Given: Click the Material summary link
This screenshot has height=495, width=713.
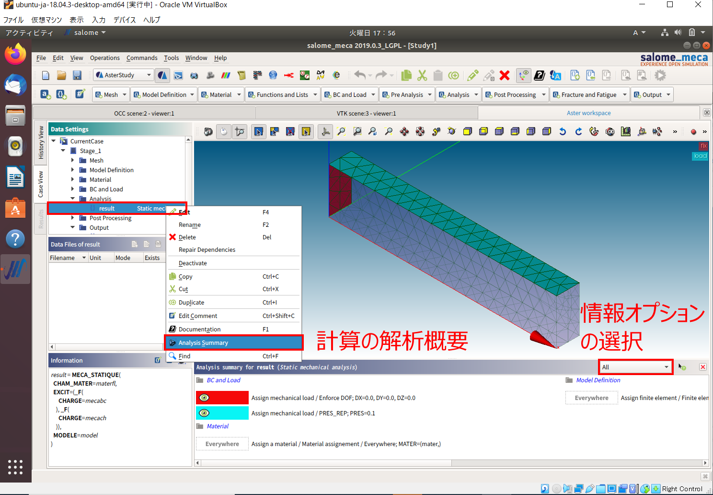Looking at the screenshot, I should pyautogui.click(x=218, y=426).
